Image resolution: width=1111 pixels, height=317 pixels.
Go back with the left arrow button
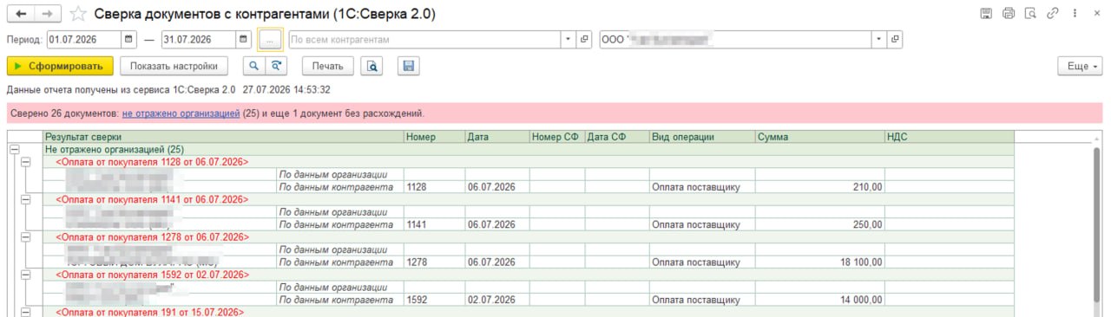point(21,13)
